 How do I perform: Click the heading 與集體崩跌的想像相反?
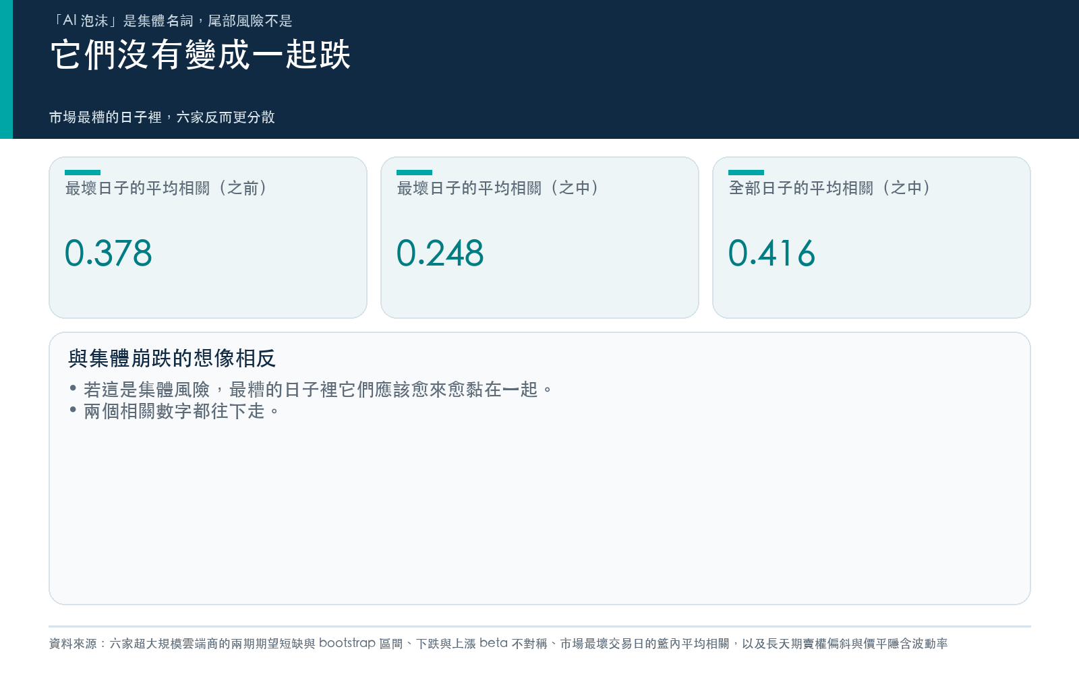coord(172,359)
